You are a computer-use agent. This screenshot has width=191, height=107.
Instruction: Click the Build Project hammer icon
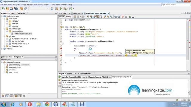pos(52,9)
